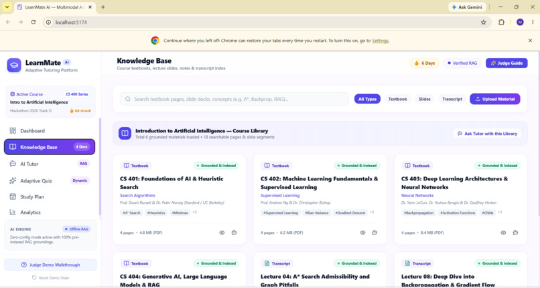Click the Analytics bar chart icon
This screenshot has width=540, height=288.
pyautogui.click(x=13, y=212)
